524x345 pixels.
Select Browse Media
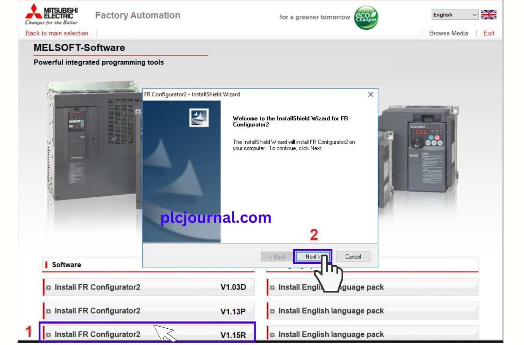(x=448, y=33)
